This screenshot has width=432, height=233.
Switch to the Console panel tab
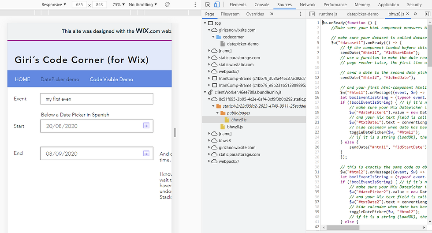pyautogui.click(x=262, y=4)
